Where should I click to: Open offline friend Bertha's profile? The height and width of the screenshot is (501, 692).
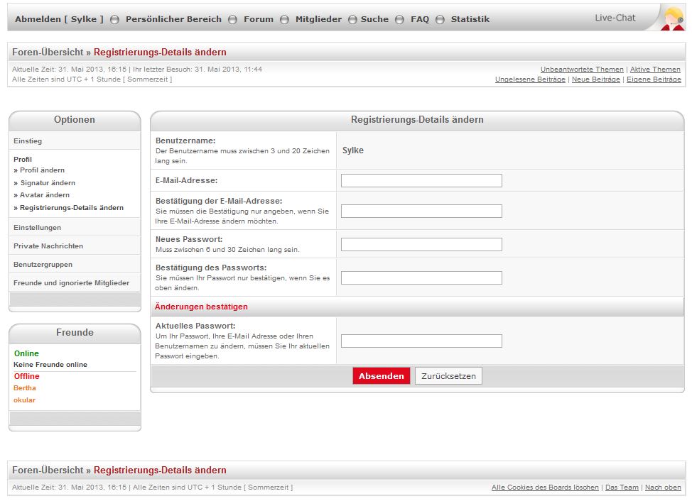pyautogui.click(x=25, y=388)
